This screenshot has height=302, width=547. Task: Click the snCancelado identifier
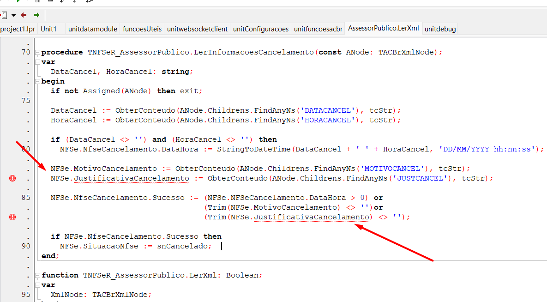point(182,246)
